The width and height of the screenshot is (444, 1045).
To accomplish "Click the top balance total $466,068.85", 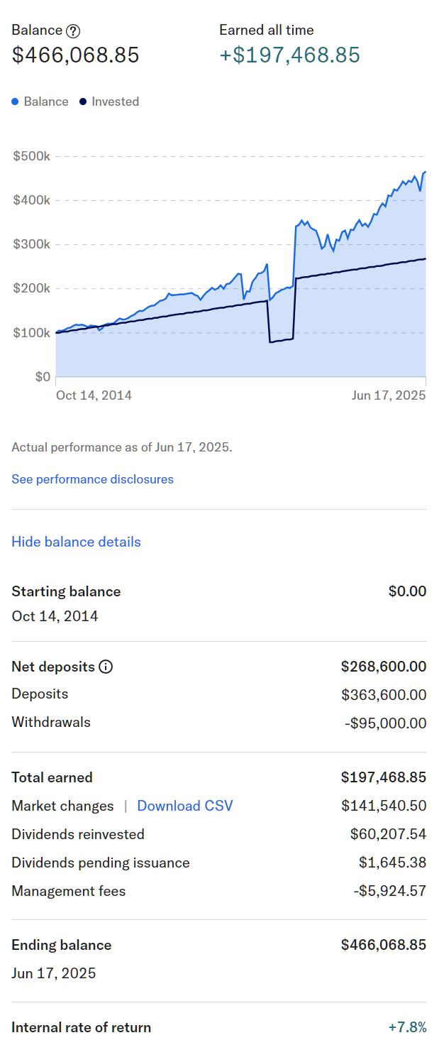I will (75, 55).
